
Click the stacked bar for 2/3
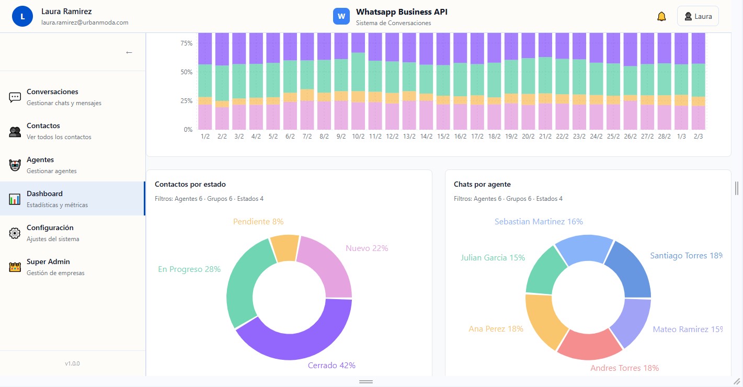699,81
